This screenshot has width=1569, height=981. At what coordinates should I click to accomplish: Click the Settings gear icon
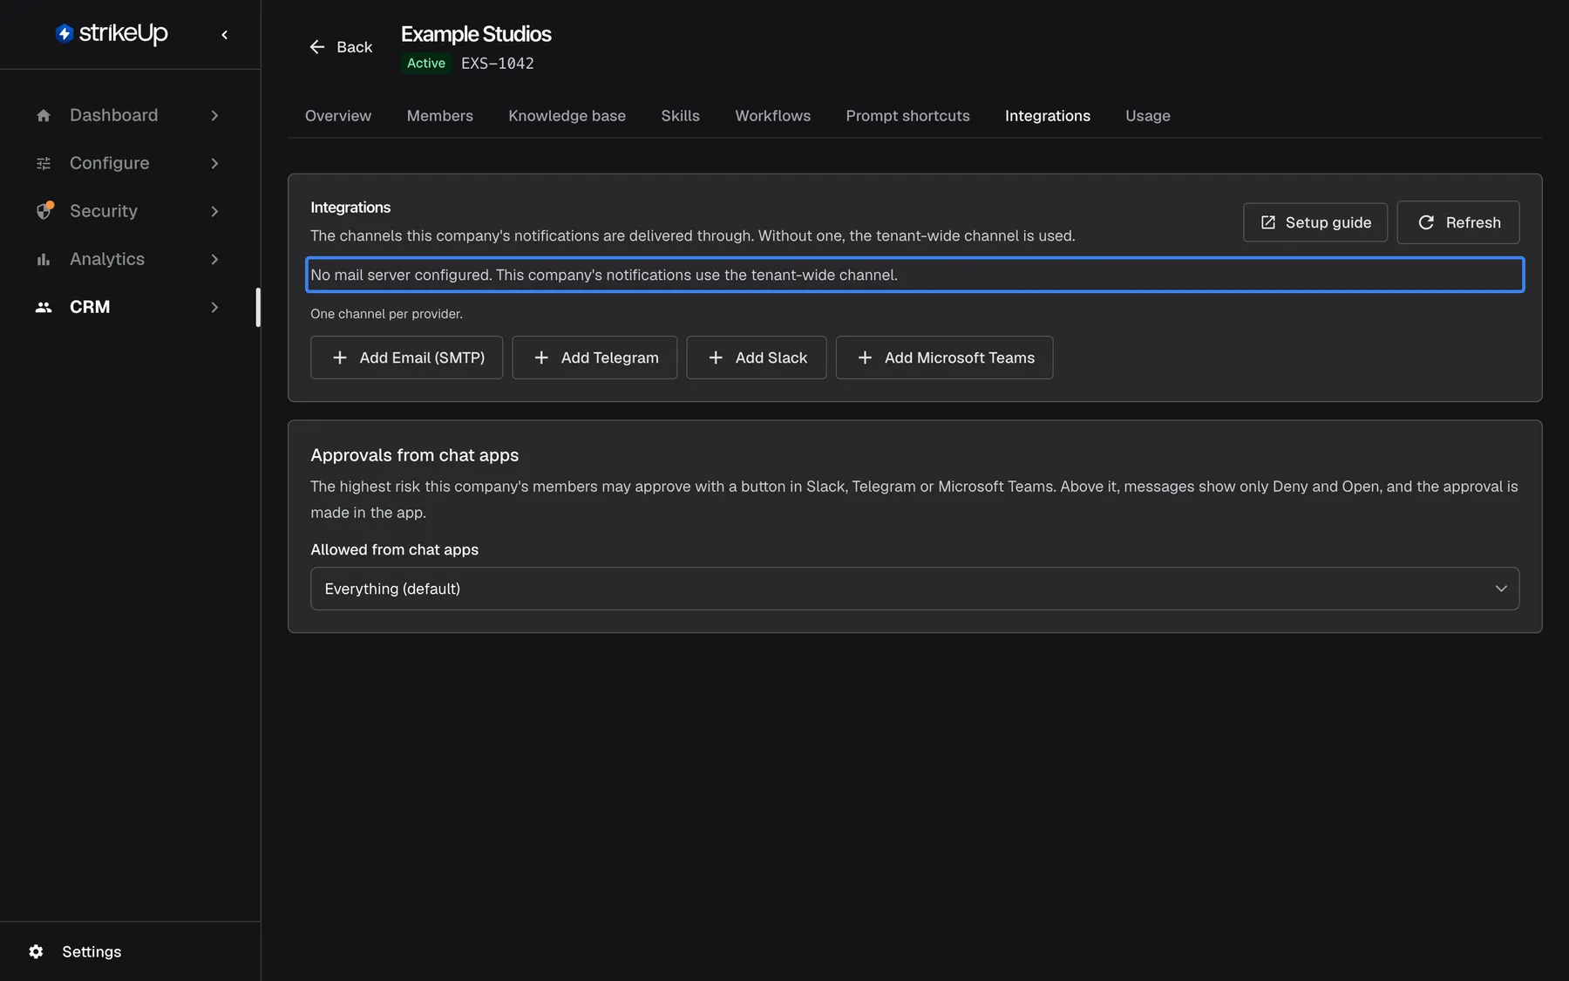point(36,951)
